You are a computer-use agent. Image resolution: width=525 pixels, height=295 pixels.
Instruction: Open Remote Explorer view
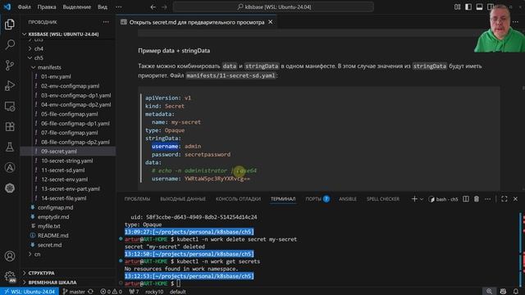click(10, 107)
